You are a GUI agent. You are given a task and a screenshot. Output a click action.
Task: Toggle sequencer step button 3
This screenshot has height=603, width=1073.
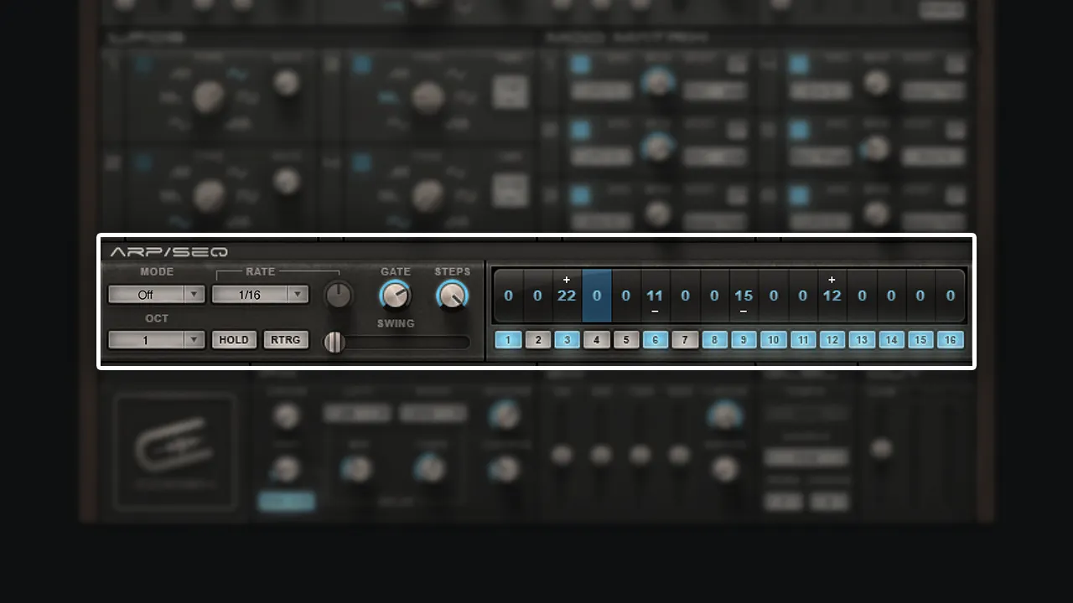click(x=568, y=340)
